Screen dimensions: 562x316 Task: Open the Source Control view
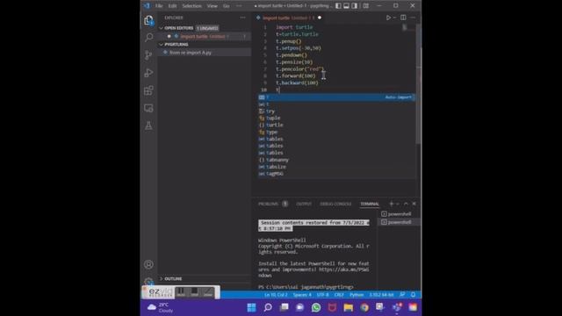[x=148, y=54]
